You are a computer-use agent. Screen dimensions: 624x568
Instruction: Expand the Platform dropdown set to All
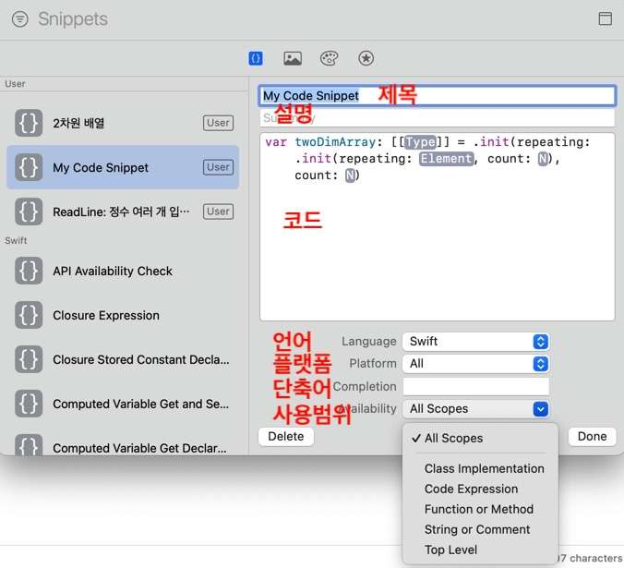point(475,364)
